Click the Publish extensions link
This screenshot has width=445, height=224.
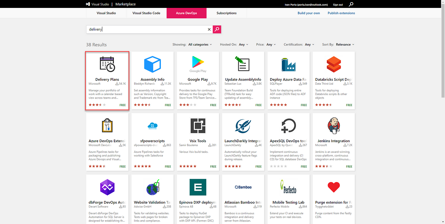pos(341,13)
